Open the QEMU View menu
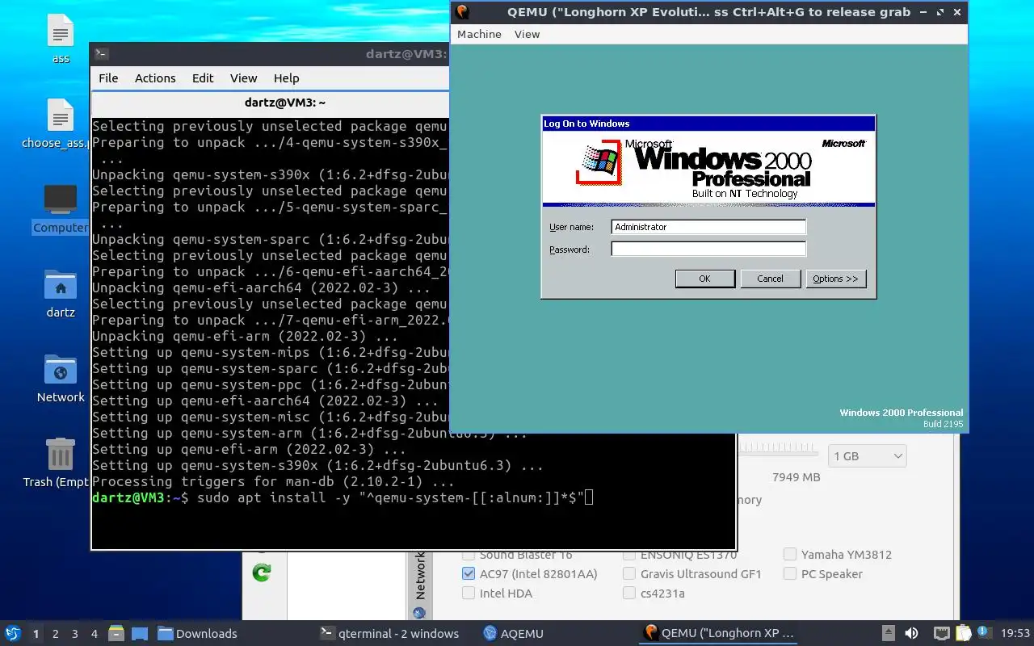This screenshot has height=646, width=1034. pos(527,34)
